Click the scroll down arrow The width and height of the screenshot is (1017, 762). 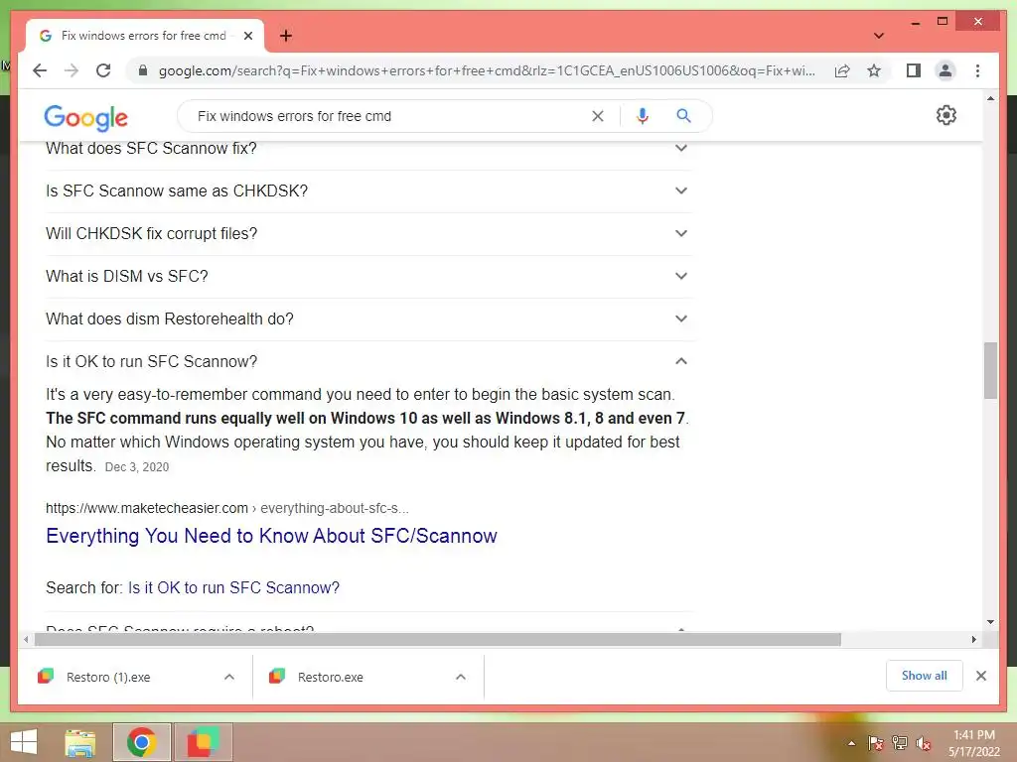(x=990, y=622)
